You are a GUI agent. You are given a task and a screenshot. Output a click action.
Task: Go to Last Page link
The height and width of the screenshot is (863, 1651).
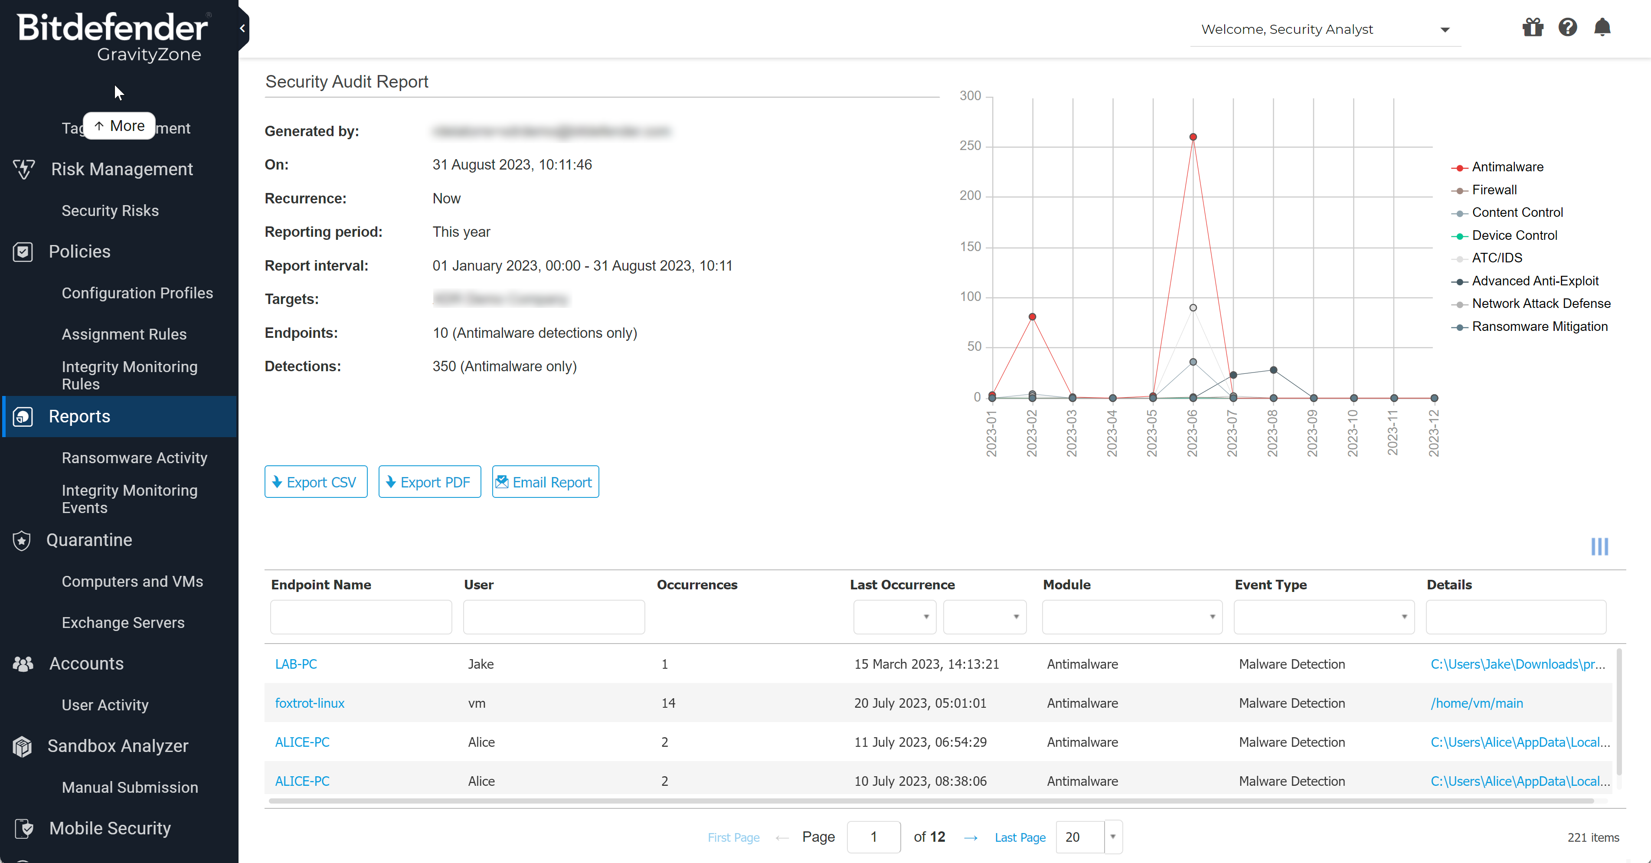click(1020, 837)
